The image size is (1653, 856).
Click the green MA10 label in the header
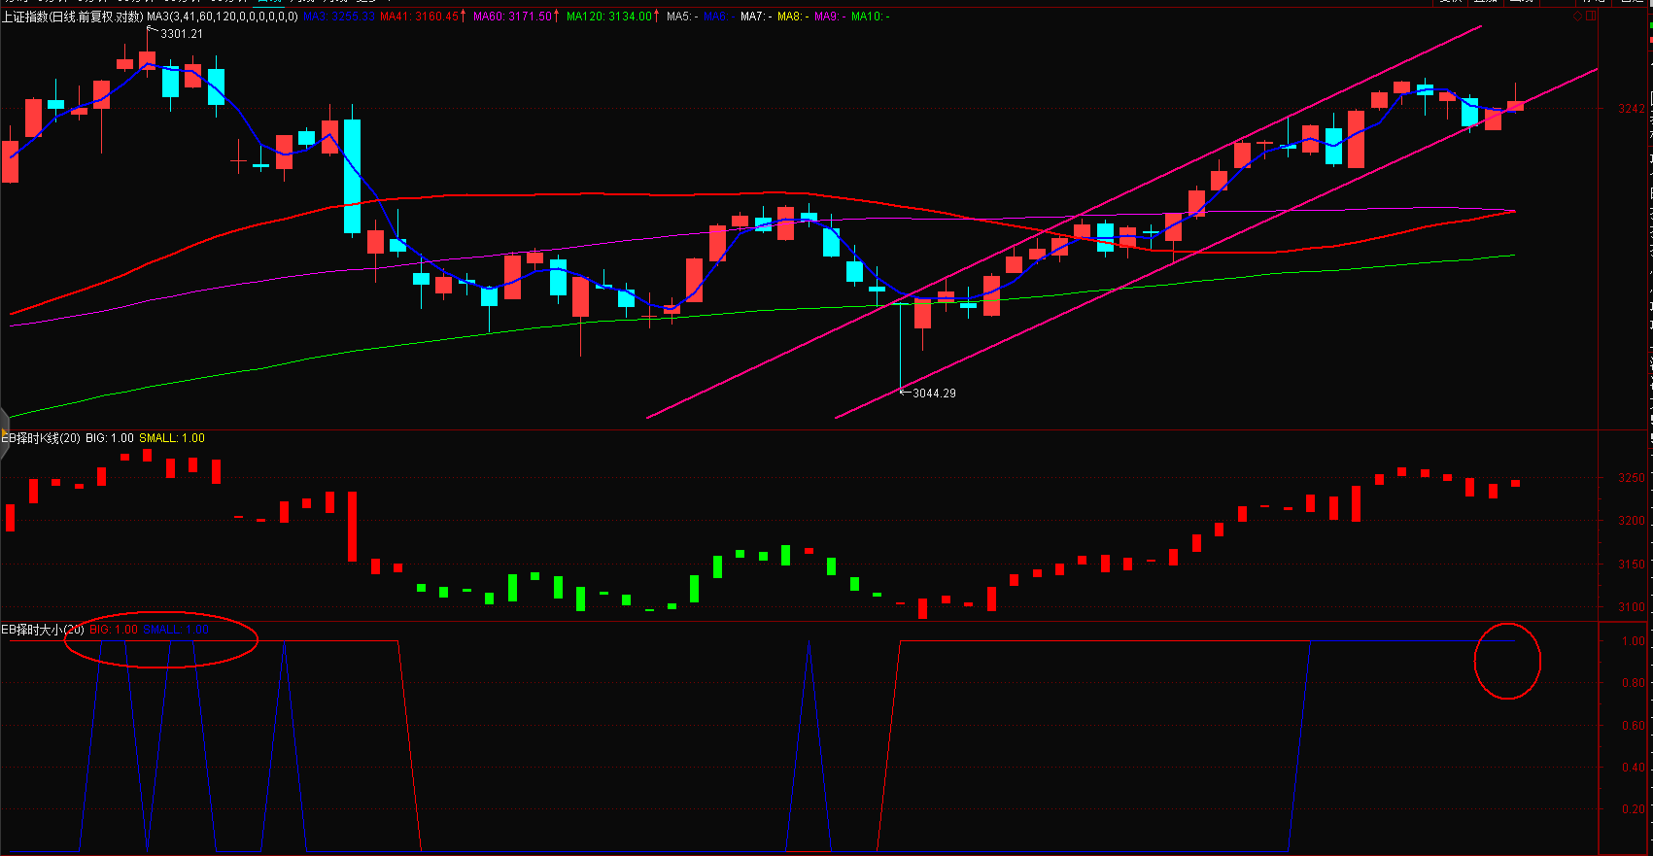tap(870, 17)
